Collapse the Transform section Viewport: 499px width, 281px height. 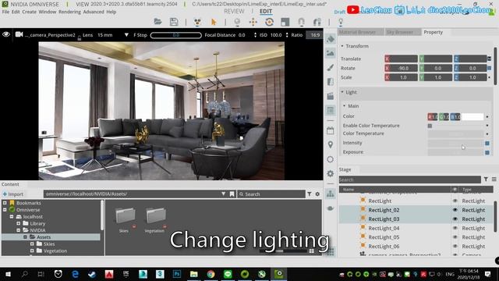point(342,46)
